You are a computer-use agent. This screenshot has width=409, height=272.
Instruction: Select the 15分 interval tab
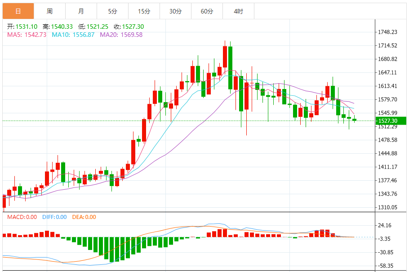(144, 11)
